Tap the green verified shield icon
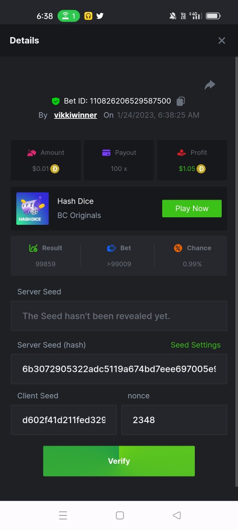The image size is (238, 530). (56, 101)
